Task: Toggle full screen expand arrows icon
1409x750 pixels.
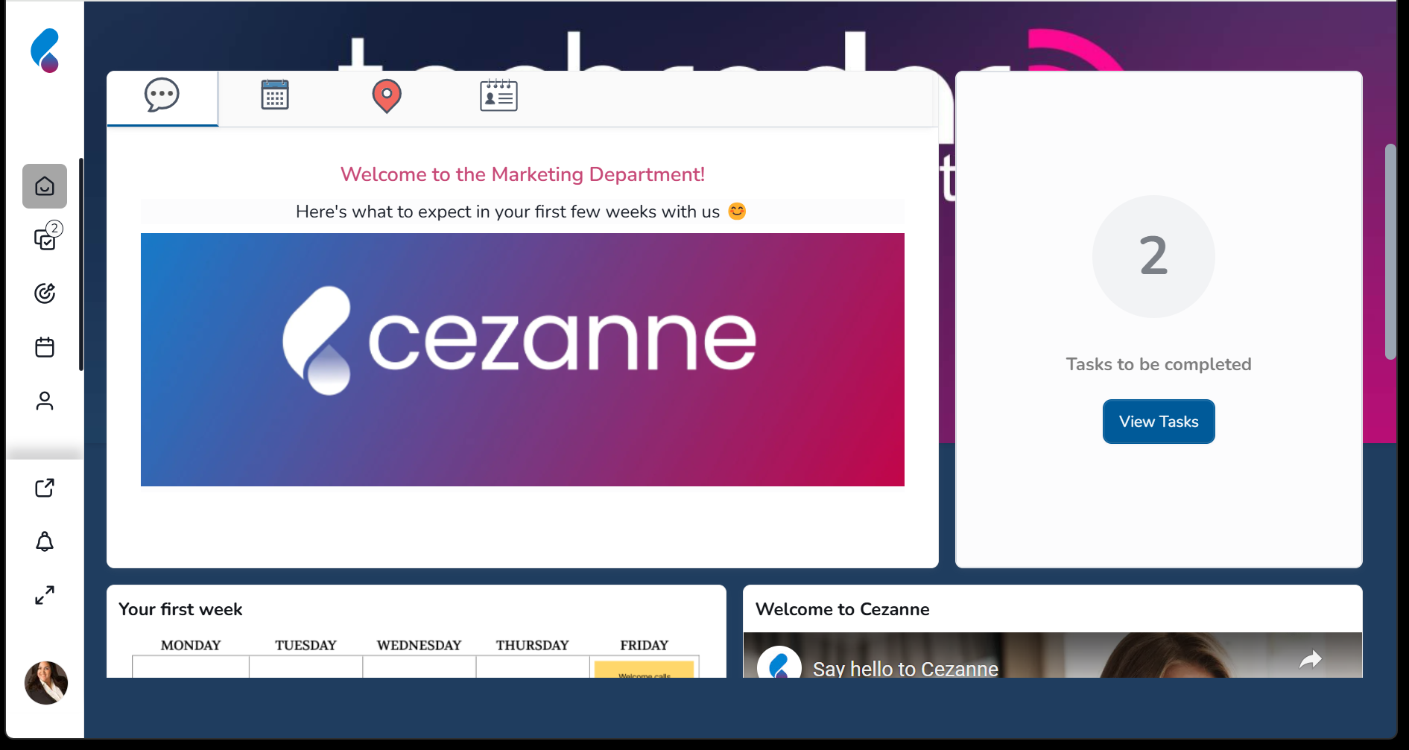Action: point(45,595)
